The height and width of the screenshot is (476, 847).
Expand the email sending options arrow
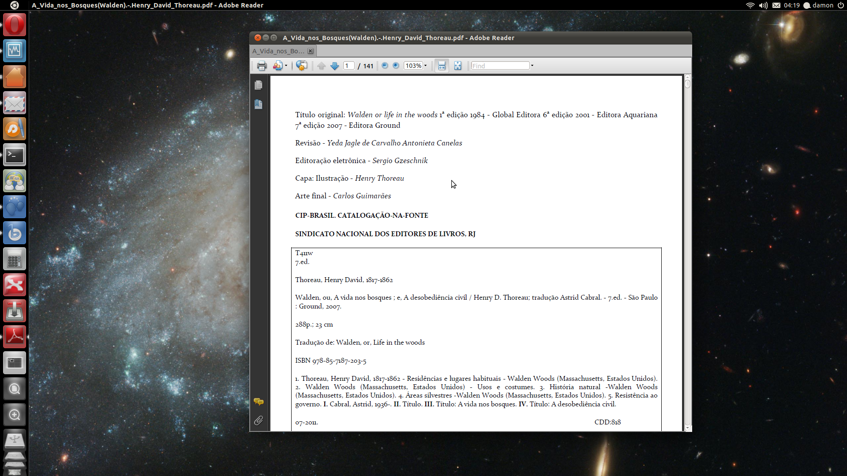click(x=285, y=65)
